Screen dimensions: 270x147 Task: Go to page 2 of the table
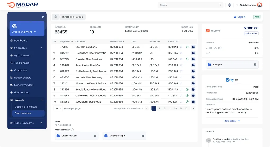[159, 108]
